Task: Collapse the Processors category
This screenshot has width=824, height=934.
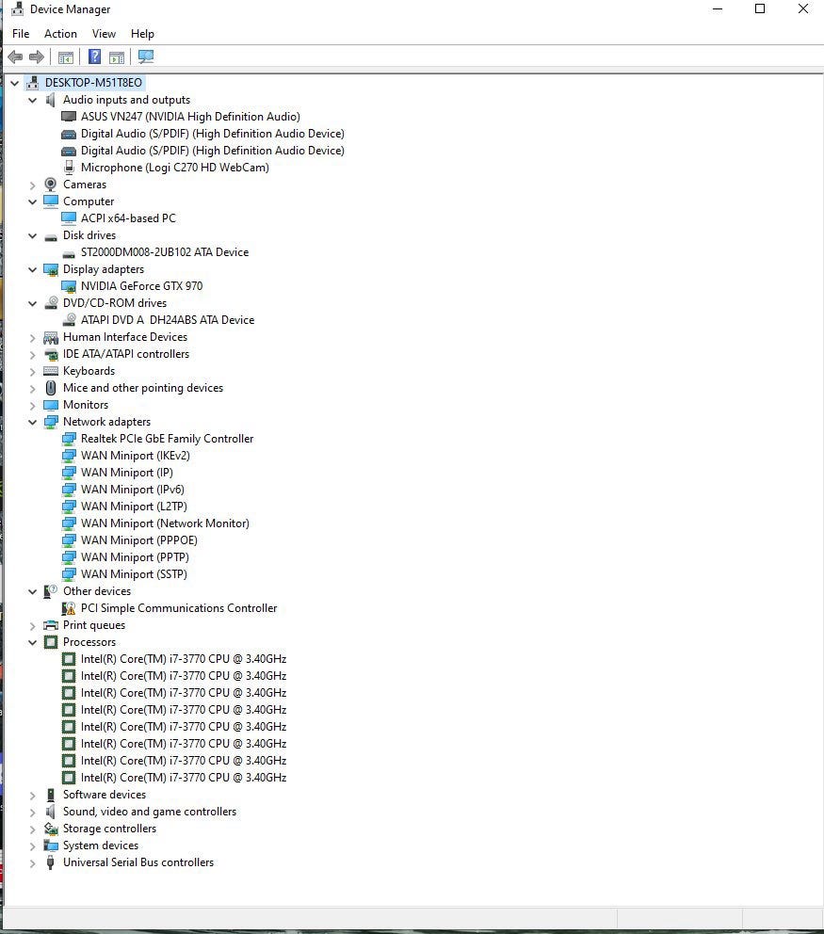Action: coord(33,643)
